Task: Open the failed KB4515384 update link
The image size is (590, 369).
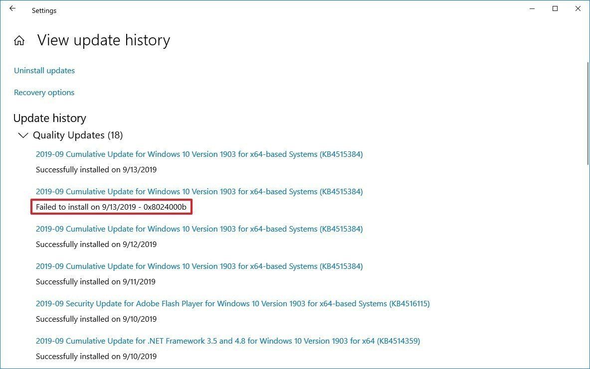Action: click(x=199, y=191)
